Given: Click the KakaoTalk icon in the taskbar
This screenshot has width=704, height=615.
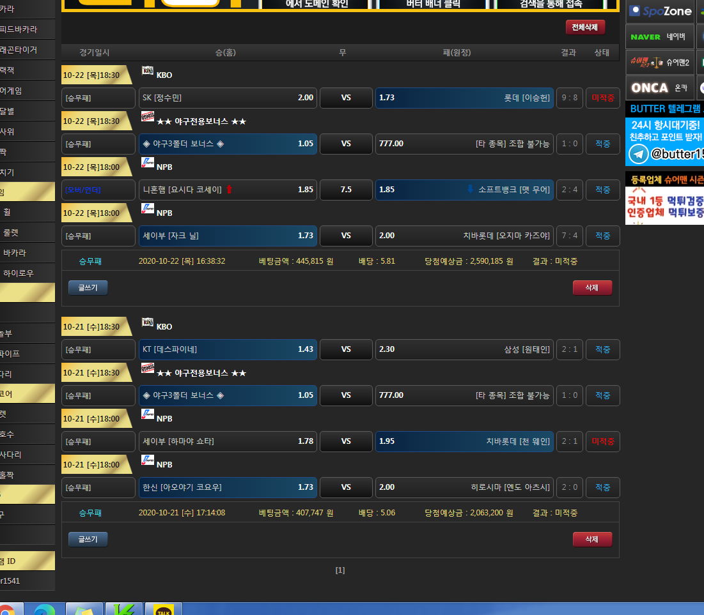Looking at the screenshot, I should click(163, 609).
